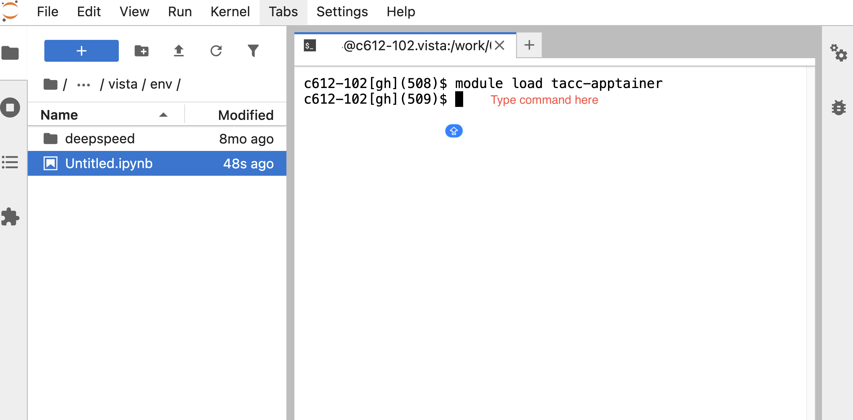The height and width of the screenshot is (420, 853).
Task: Open the Kernel menu
Action: [x=230, y=12]
